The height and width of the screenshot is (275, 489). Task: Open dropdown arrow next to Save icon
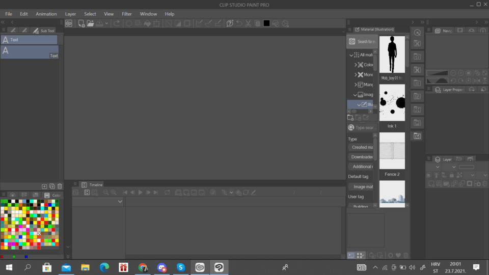pos(106,23)
